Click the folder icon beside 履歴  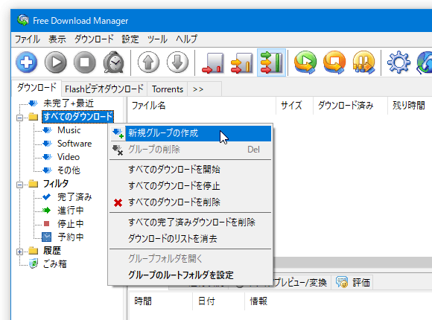[34, 251]
